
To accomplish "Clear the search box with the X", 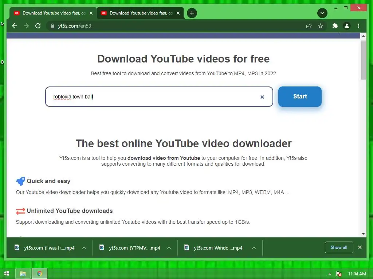I will click(262, 97).
